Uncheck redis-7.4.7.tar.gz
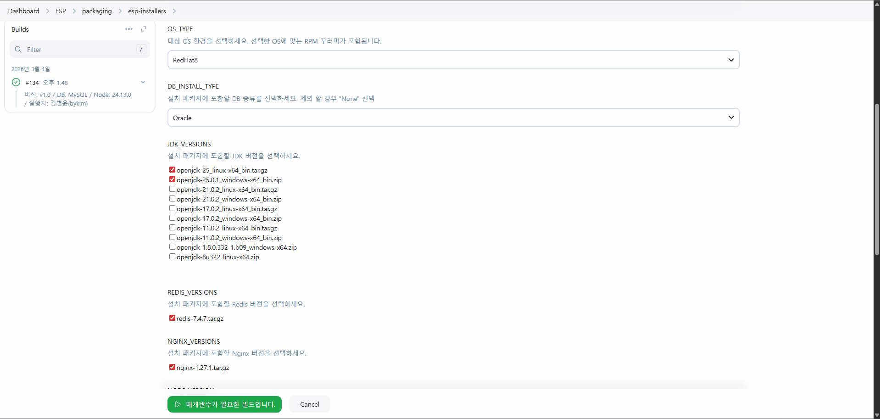 click(172, 318)
